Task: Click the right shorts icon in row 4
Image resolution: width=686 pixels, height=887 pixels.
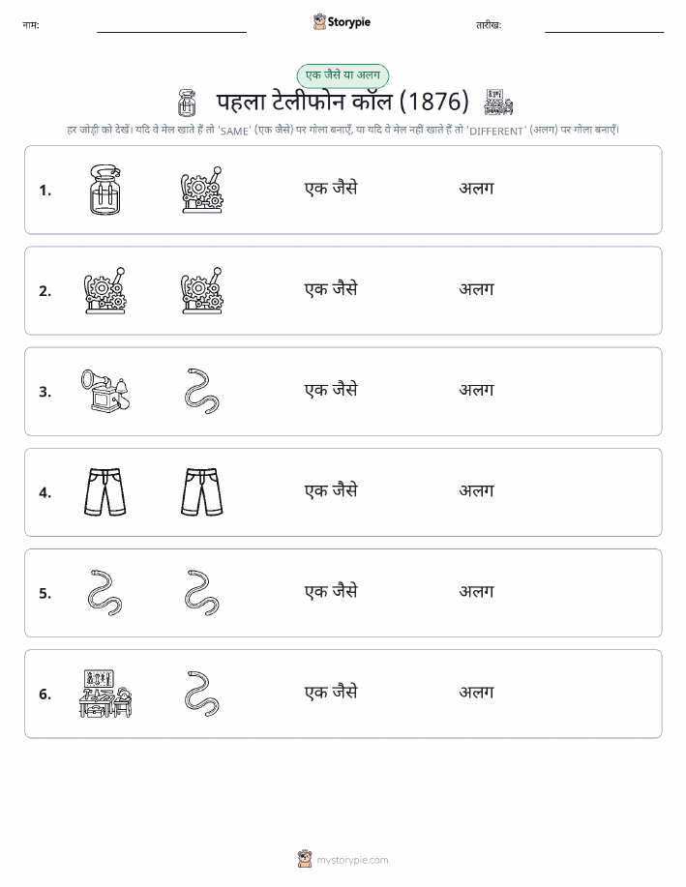Action: click(x=202, y=491)
